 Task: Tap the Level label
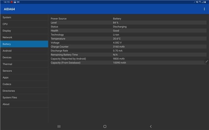[54, 22]
